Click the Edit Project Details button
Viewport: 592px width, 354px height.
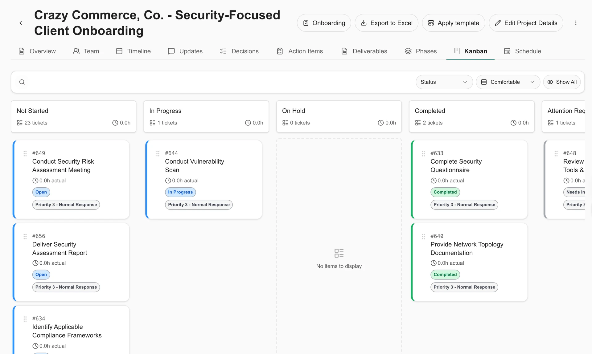pos(526,23)
